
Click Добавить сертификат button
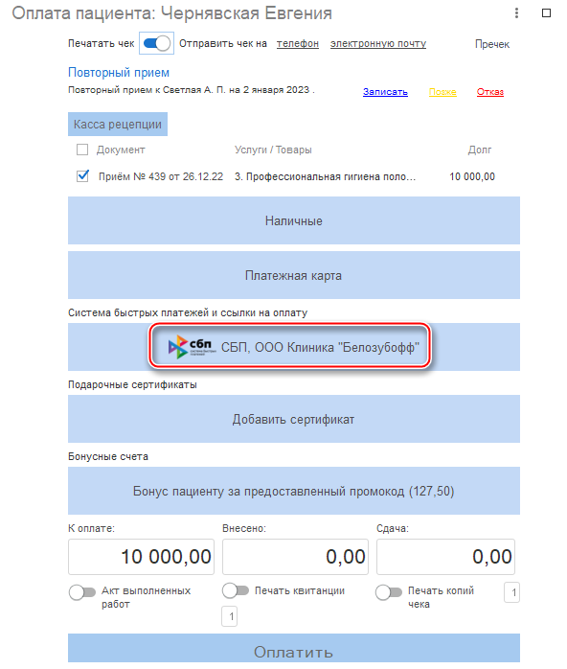294,419
